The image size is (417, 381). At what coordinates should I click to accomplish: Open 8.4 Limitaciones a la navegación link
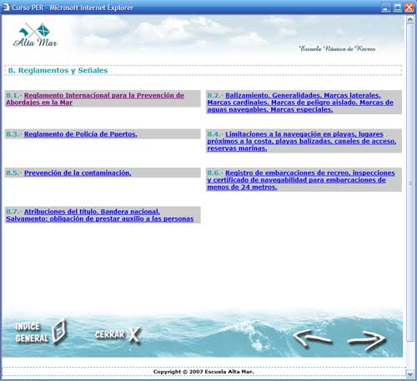(302, 141)
